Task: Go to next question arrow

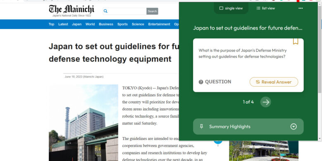Action: [266, 102]
